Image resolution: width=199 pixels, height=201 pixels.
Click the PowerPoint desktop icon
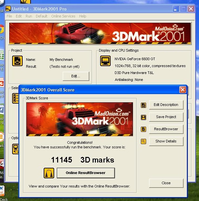click(x=2, y=83)
